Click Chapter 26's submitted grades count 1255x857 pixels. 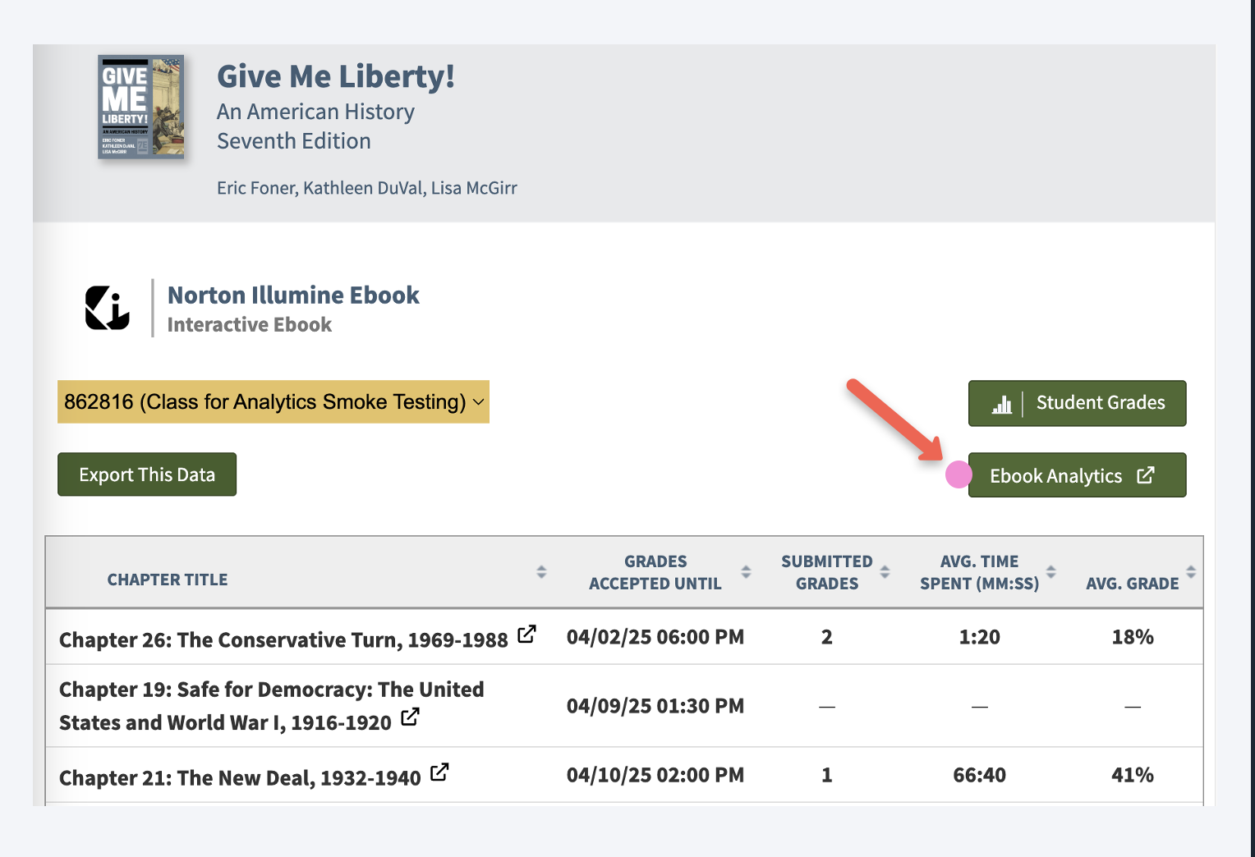pyautogui.click(x=827, y=637)
